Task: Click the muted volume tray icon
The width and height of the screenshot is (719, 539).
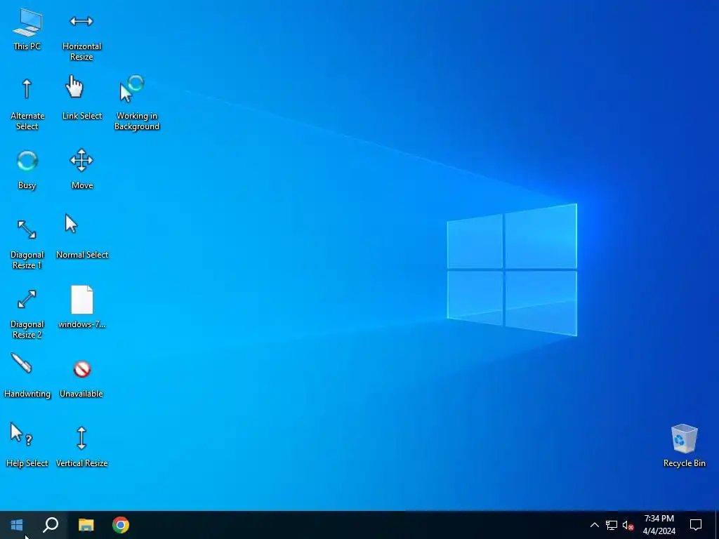Action: point(628,525)
